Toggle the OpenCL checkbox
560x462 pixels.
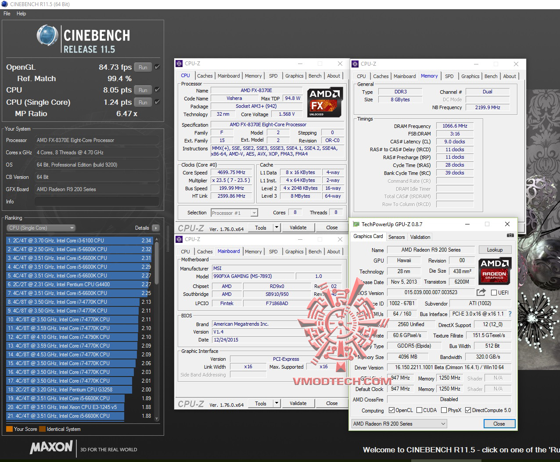coord(392,410)
